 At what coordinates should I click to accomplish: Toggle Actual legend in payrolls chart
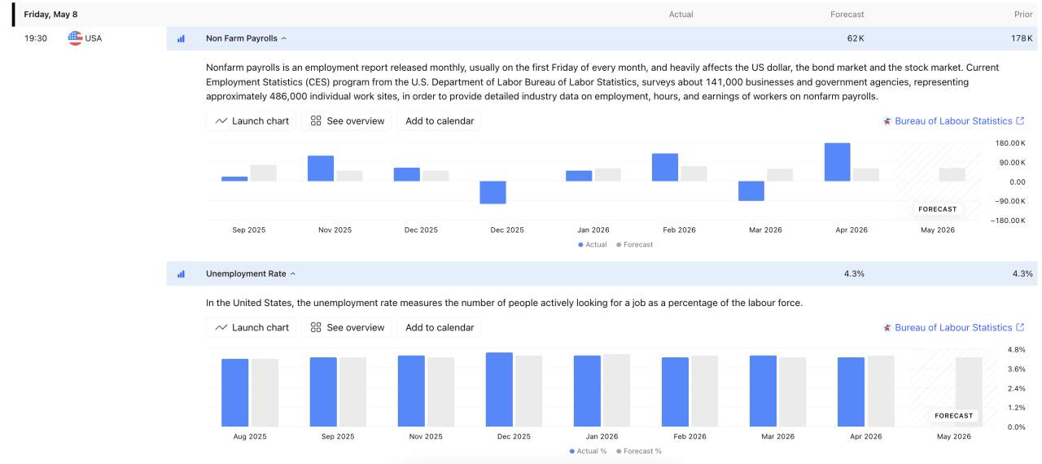(x=593, y=244)
